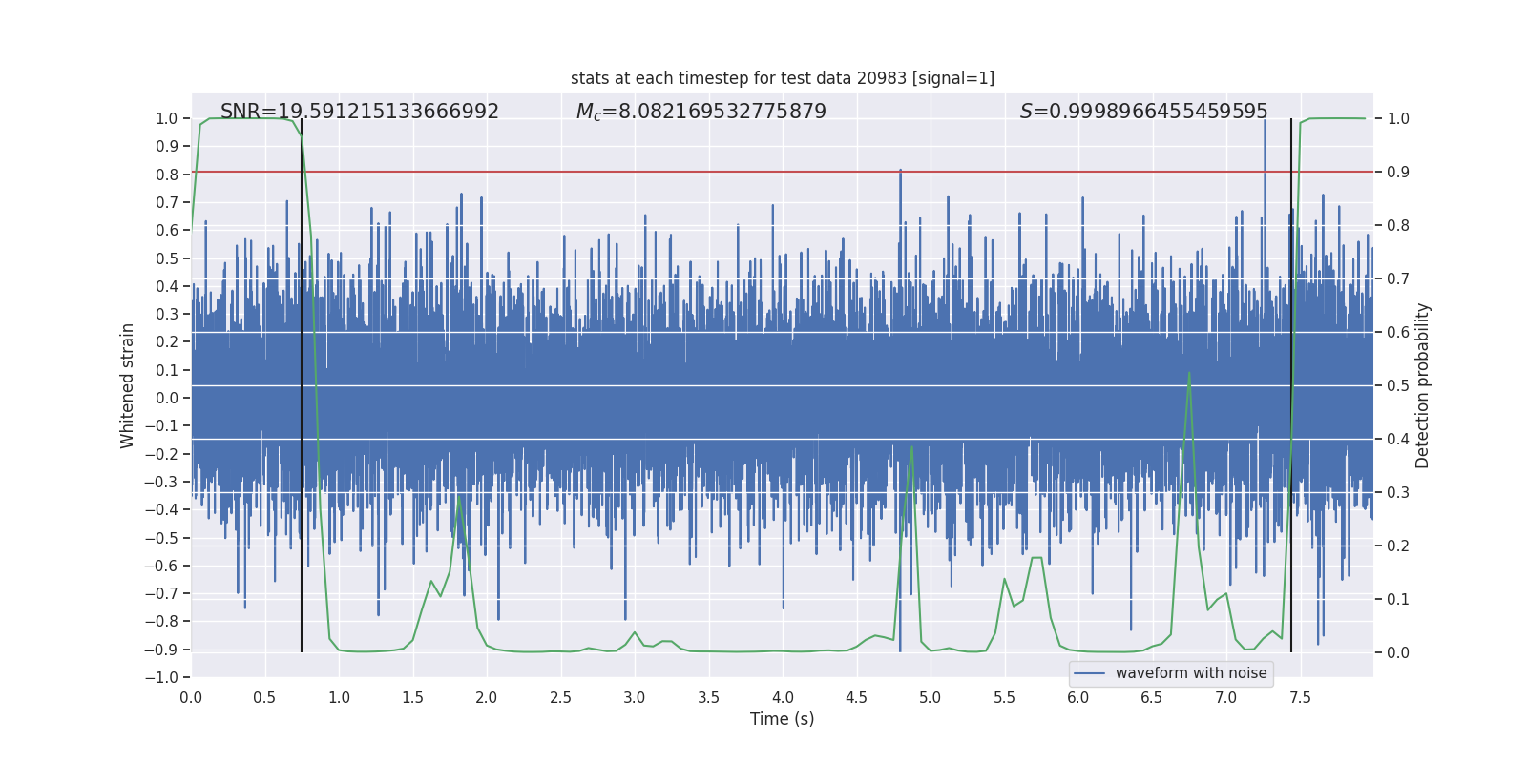Screen dimensions: 1527x763
Task: Click the x-axis tick label 7.5
Action: 1300,698
